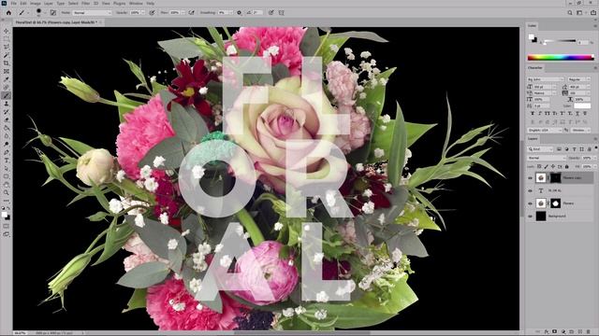Select the Rectangle shape tool
This screenshot has height=336, width=599.
click(7, 176)
